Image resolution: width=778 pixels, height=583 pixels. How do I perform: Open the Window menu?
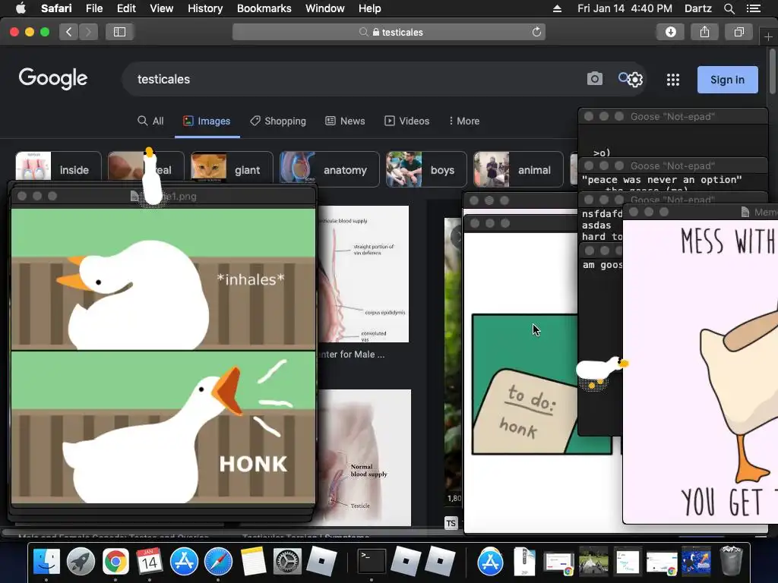pos(325,8)
